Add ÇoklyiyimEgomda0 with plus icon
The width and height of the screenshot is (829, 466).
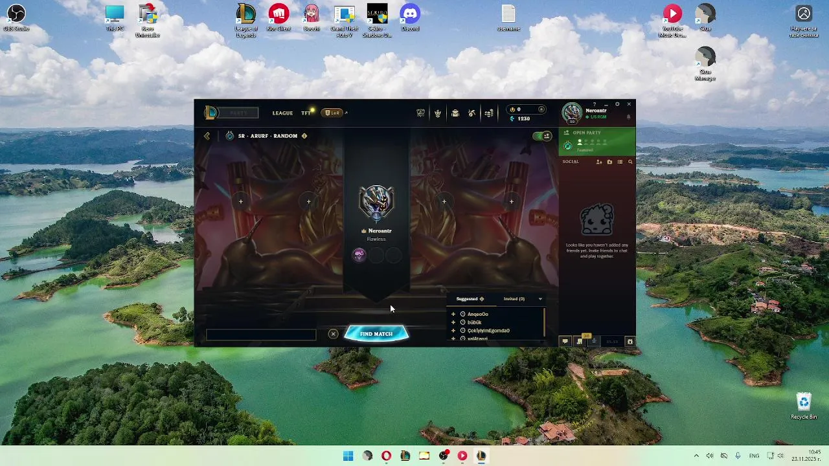[x=453, y=331]
